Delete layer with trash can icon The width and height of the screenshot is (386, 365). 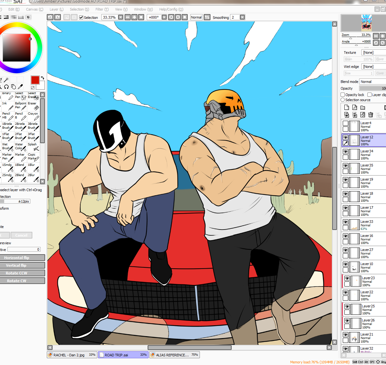click(371, 115)
